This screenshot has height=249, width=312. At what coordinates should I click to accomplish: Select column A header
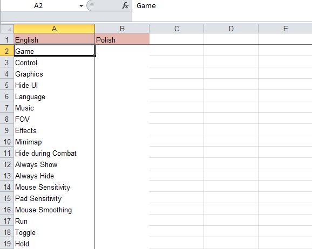click(54, 29)
